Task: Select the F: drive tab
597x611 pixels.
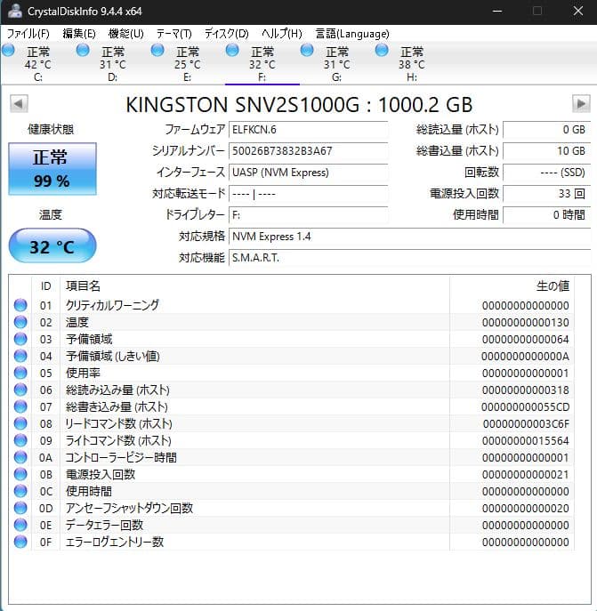Action: tap(262, 64)
